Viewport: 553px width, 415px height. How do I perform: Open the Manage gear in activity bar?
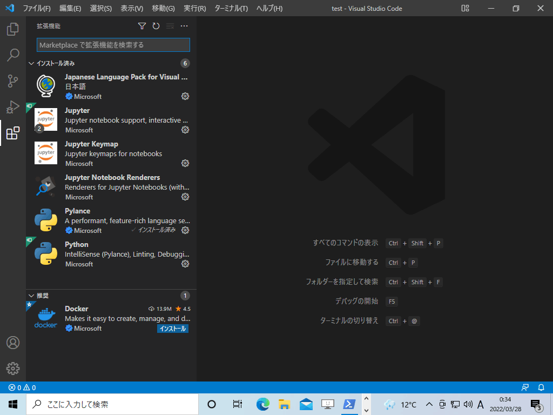[13, 369]
